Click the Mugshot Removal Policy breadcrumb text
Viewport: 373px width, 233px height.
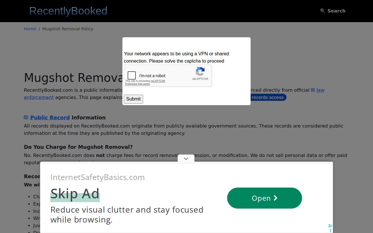(x=68, y=29)
